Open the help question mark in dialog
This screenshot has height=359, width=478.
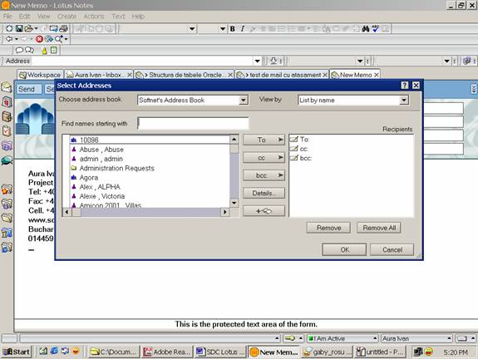(x=405, y=86)
